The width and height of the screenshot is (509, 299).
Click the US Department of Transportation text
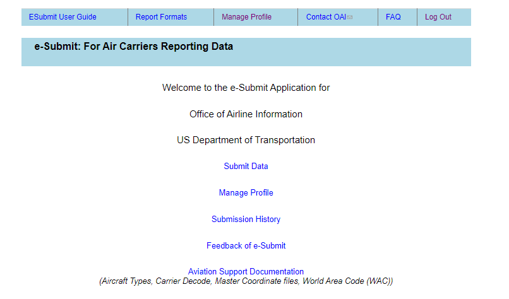point(246,140)
